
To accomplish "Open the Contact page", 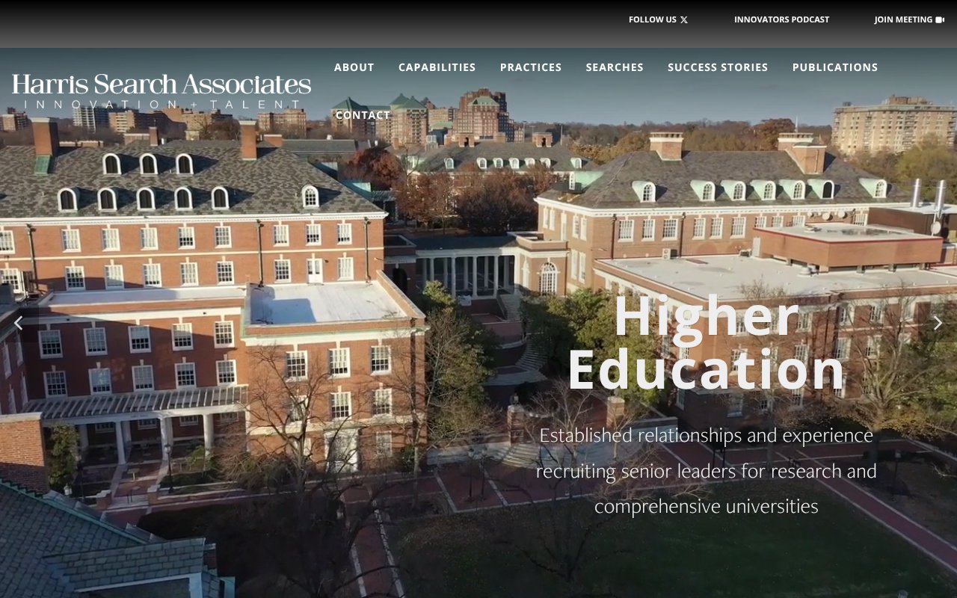I will coord(363,115).
